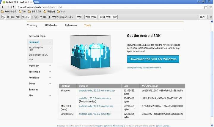
Task: Open the System requirements link
Action: (x=152, y=68)
